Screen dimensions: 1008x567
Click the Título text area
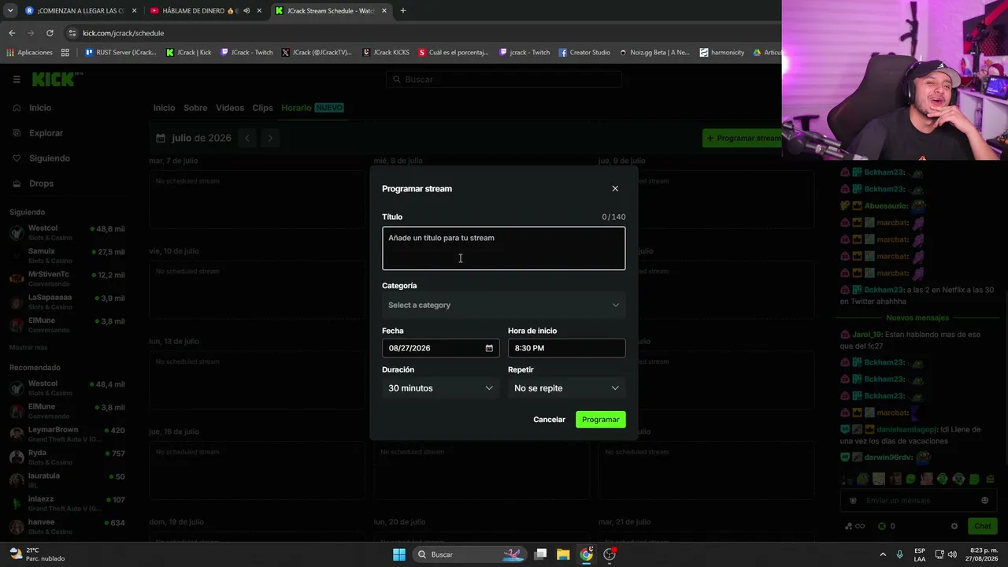click(x=504, y=249)
